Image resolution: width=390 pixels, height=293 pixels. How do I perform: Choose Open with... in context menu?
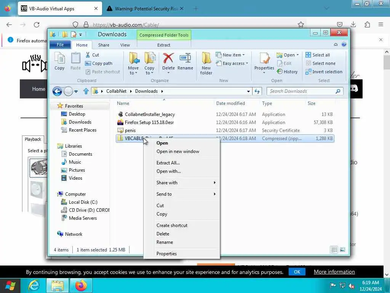click(x=169, y=171)
